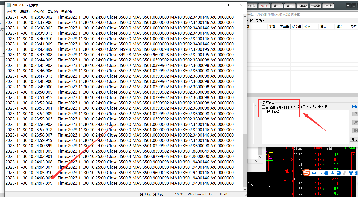This screenshot has height=197, width=358.
Task: Open the 查看(V) menu in Notepad
Action: coord(53,12)
